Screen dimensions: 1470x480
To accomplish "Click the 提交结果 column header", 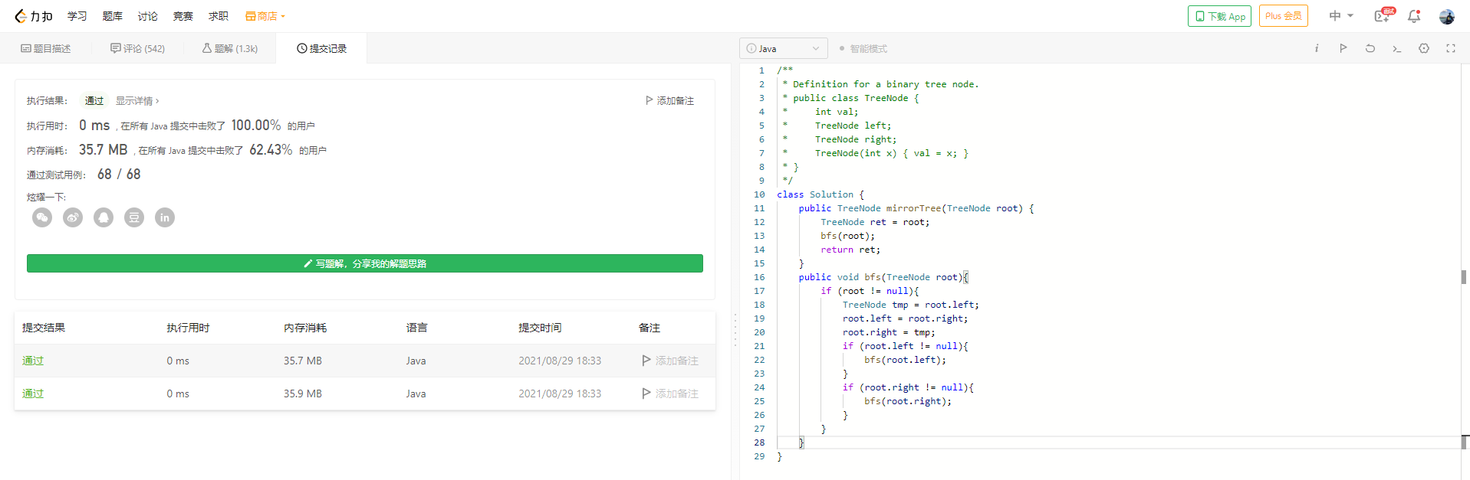I will pos(44,328).
